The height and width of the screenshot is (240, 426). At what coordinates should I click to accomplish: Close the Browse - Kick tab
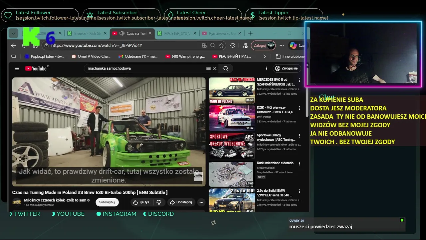[105, 33]
